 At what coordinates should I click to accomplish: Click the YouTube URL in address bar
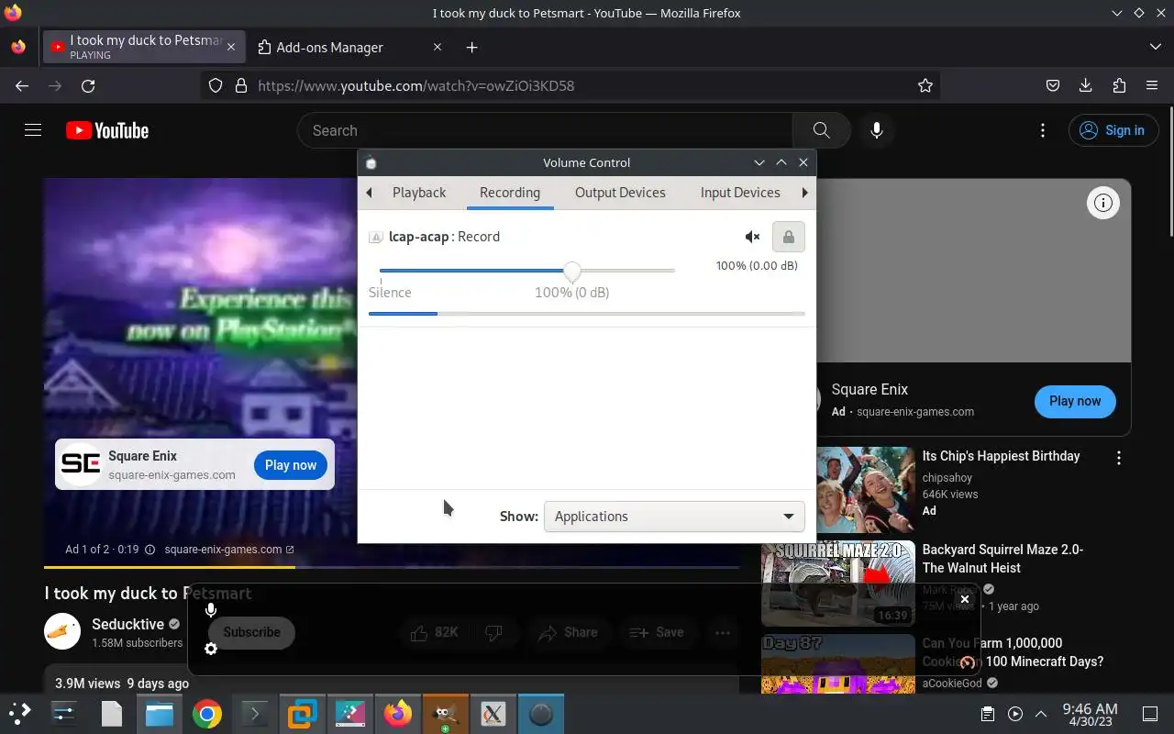point(416,85)
